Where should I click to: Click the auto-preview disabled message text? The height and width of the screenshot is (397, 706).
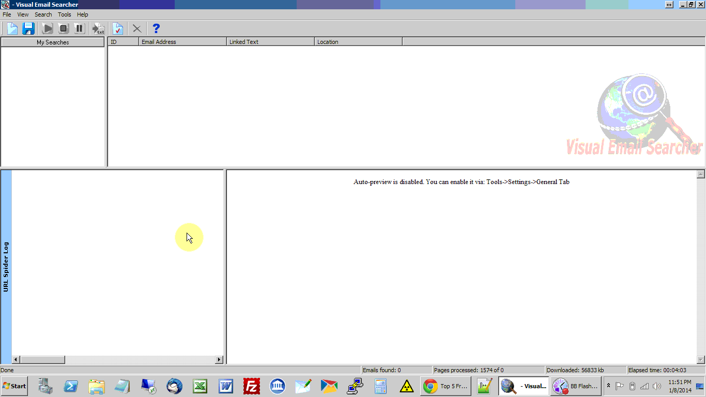[462, 182]
